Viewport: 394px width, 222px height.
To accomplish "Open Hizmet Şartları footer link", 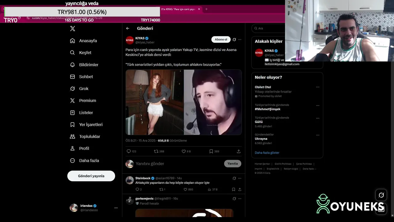I will click(x=262, y=164).
